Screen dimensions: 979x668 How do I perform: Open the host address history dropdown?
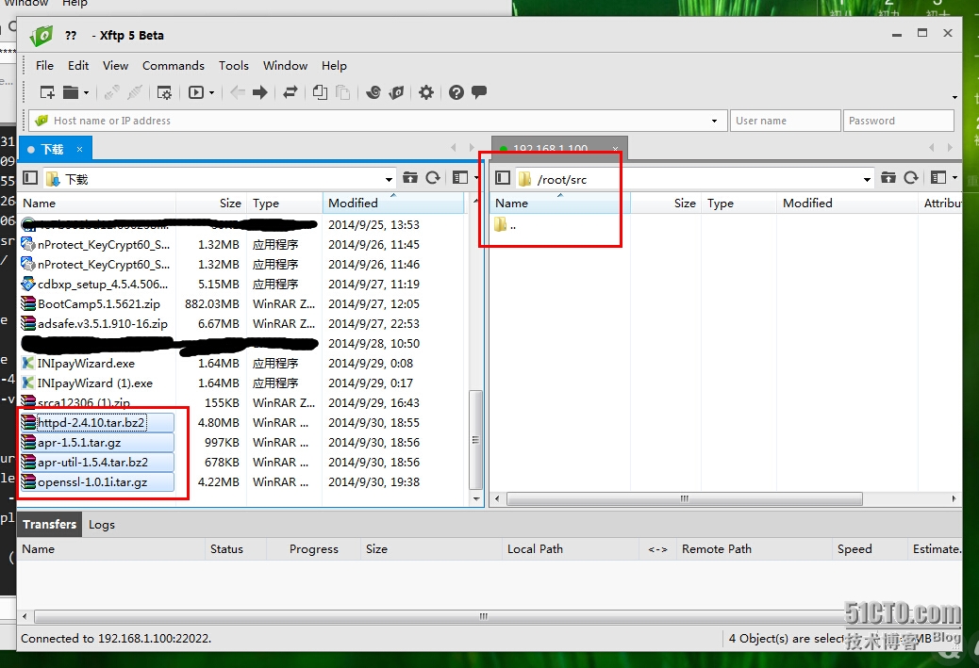(714, 121)
